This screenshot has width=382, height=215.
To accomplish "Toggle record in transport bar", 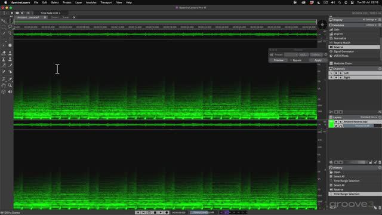I will click(167, 213).
